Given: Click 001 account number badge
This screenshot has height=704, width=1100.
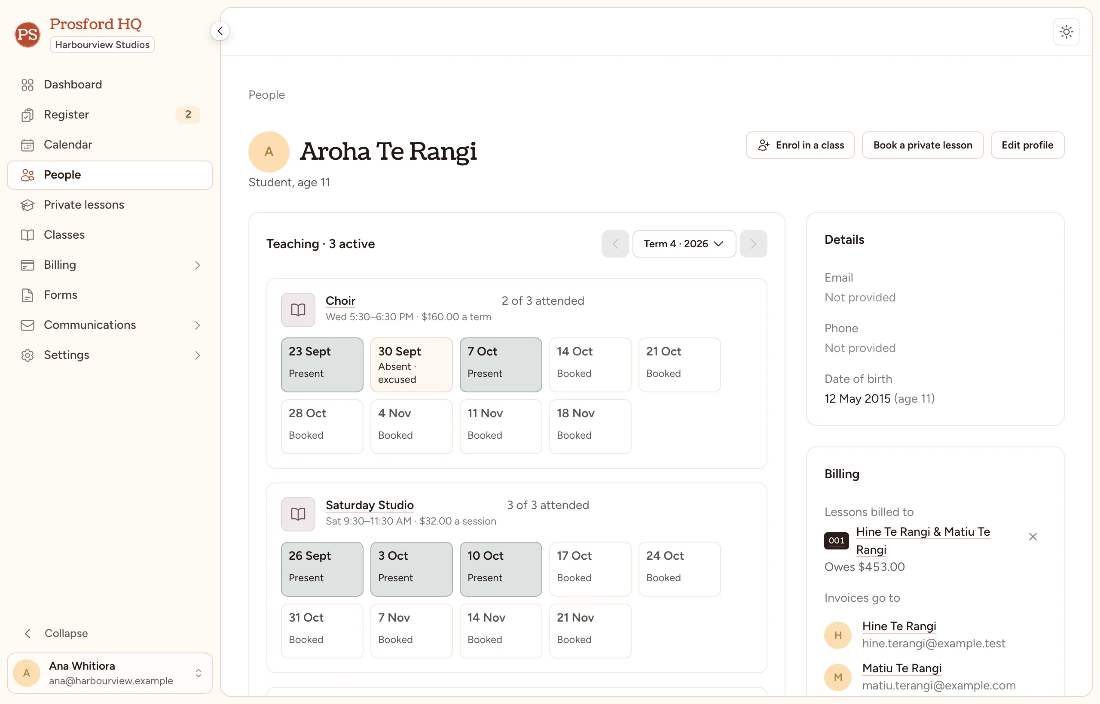Looking at the screenshot, I should click(x=836, y=540).
